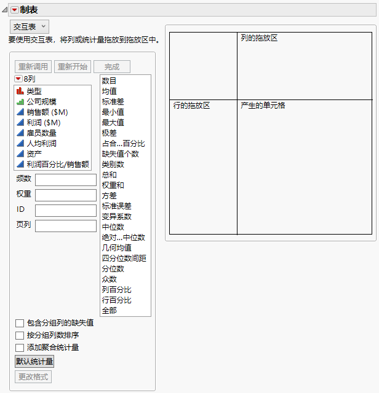Viewport: 379px width, 393px height.
Task: Click the nominal icon for 类型
Action: (20, 91)
